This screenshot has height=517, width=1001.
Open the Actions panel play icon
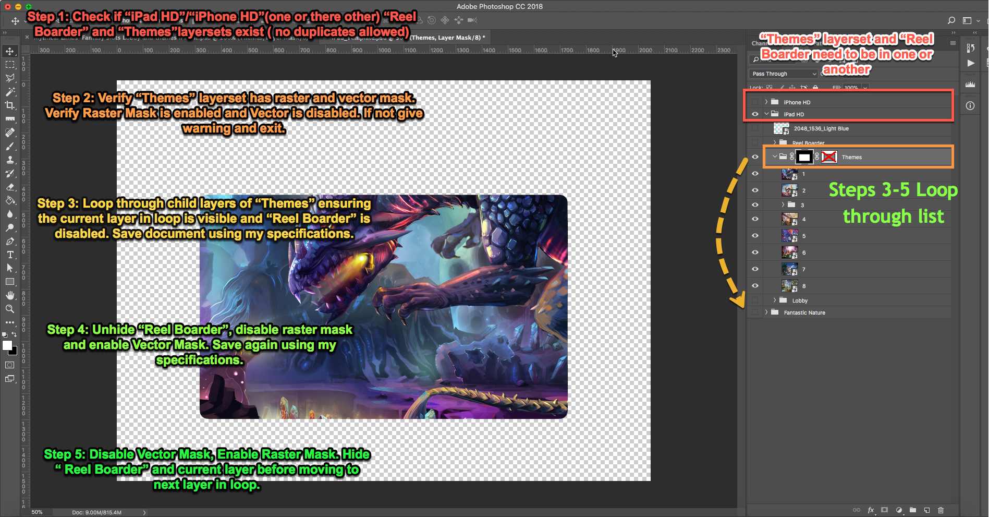(971, 63)
